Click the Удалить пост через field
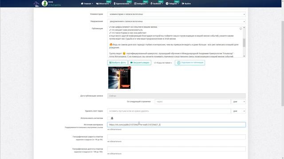This screenshot has height=159, width=284. (x=169, y=111)
